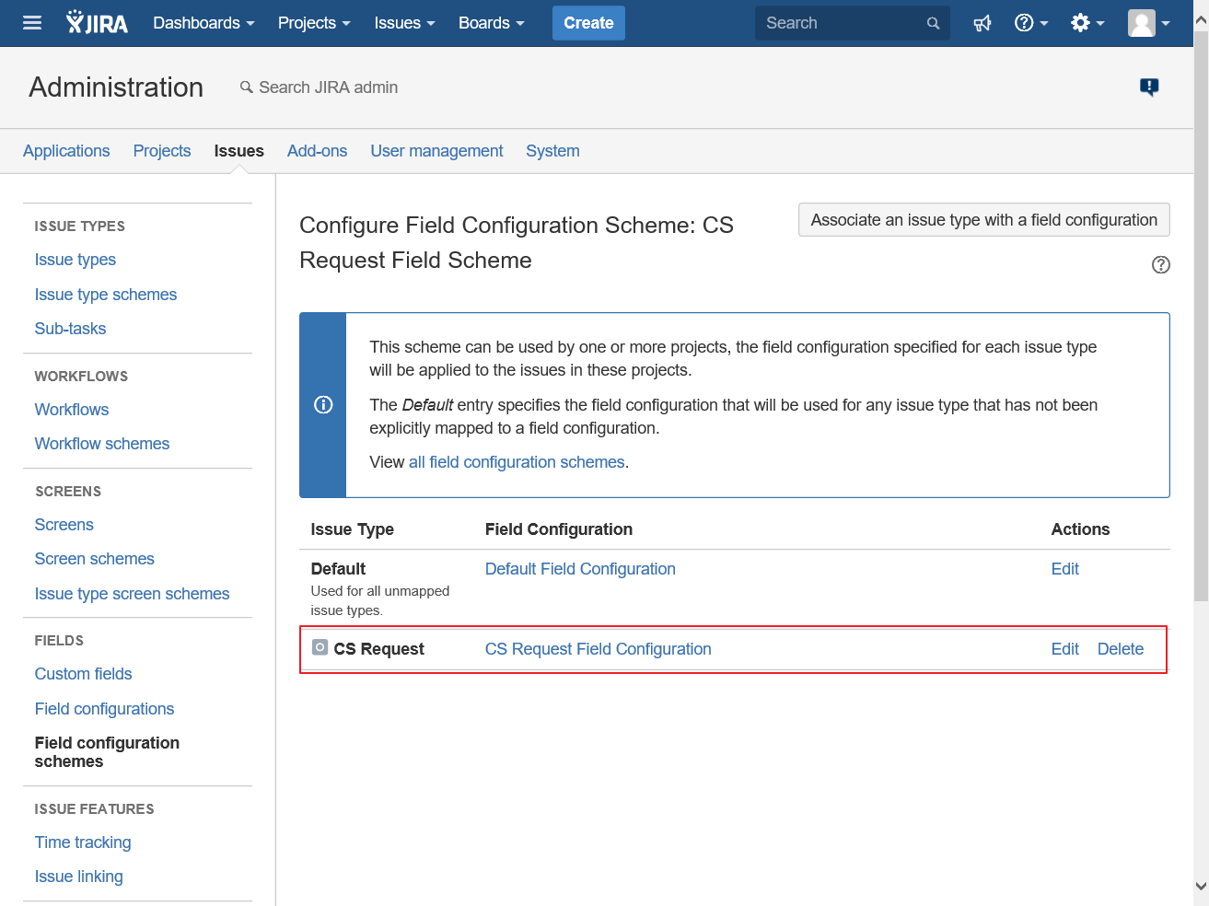The image size is (1209, 906).
Task: Click the info icon in the blue panel
Action: 323,404
